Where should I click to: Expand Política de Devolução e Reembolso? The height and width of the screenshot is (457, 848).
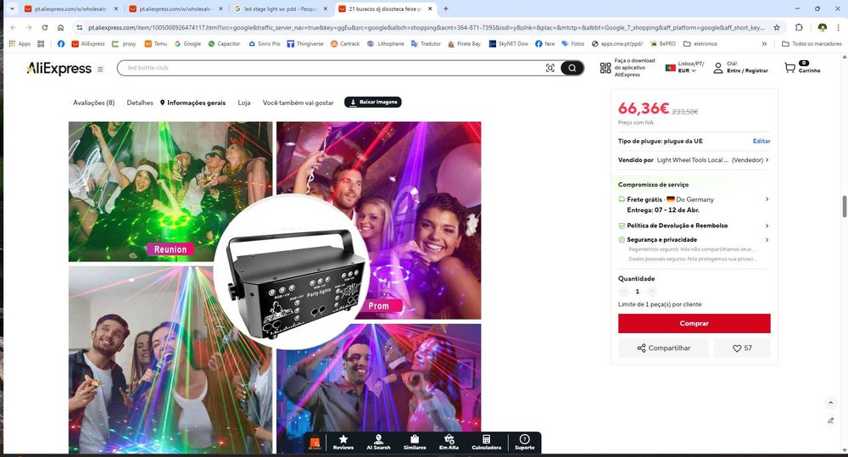[x=767, y=226]
